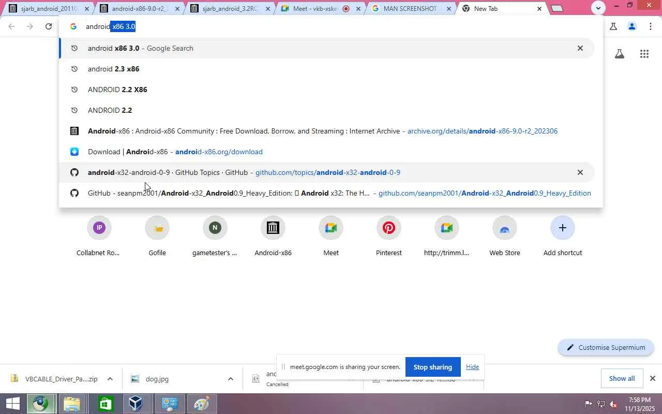The height and width of the screenshot is (414, 662).
Task: Click the muted volume tray icon
Action: [613, 404]
